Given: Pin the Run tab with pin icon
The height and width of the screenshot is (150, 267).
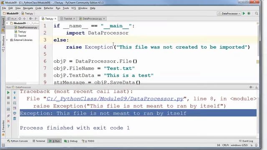Looking at the screenshot, I should 8,116.
